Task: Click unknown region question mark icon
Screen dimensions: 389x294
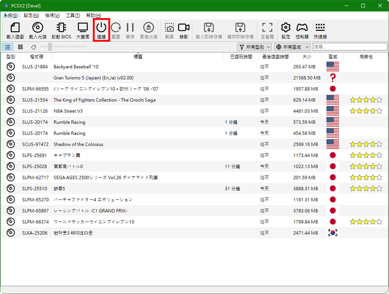Action: [333, 78]
